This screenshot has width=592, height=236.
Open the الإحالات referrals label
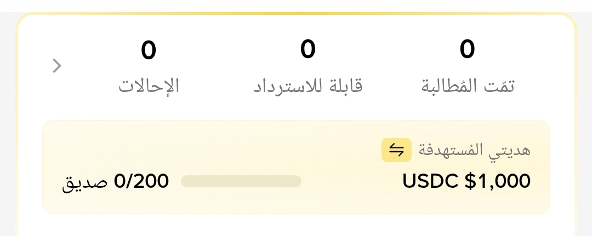(149, 86)
